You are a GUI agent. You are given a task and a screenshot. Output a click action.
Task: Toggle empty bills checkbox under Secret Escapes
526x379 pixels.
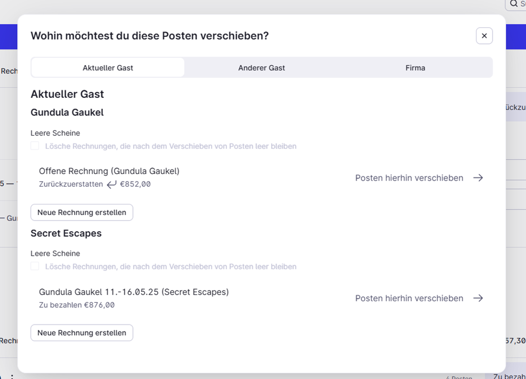35,267
